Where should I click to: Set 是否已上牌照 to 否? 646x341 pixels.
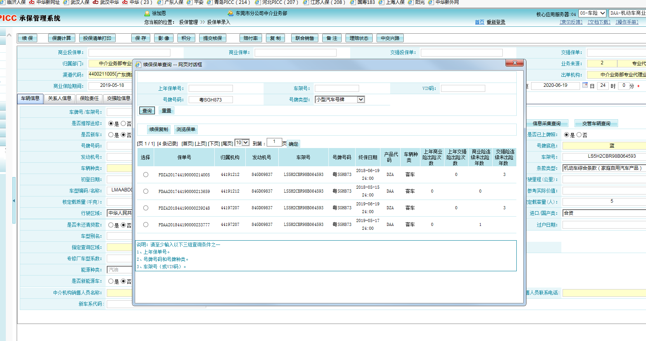tap(579, 135)
